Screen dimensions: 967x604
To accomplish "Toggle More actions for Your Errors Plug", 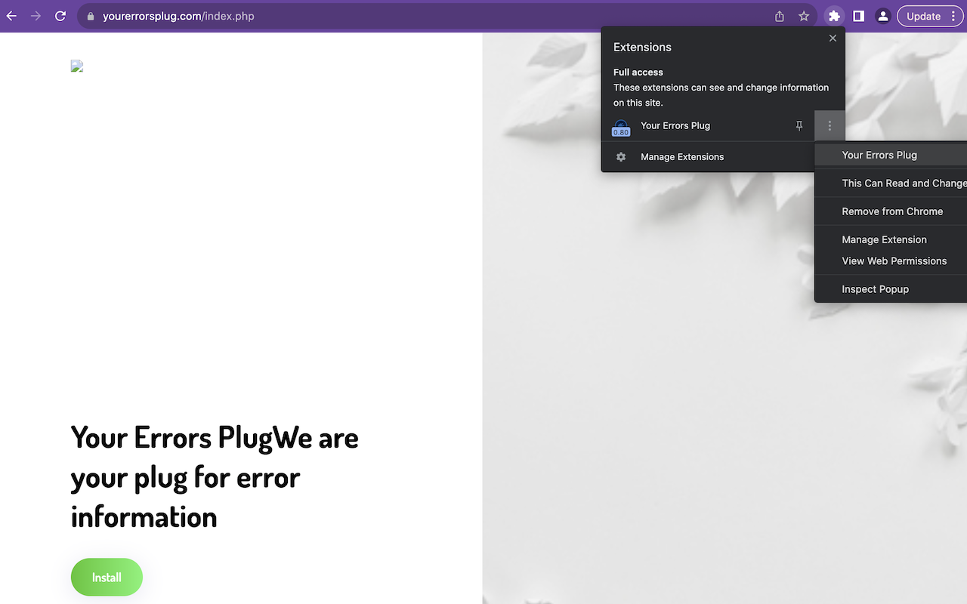I will pyautogui.click(x=830, y=126).
